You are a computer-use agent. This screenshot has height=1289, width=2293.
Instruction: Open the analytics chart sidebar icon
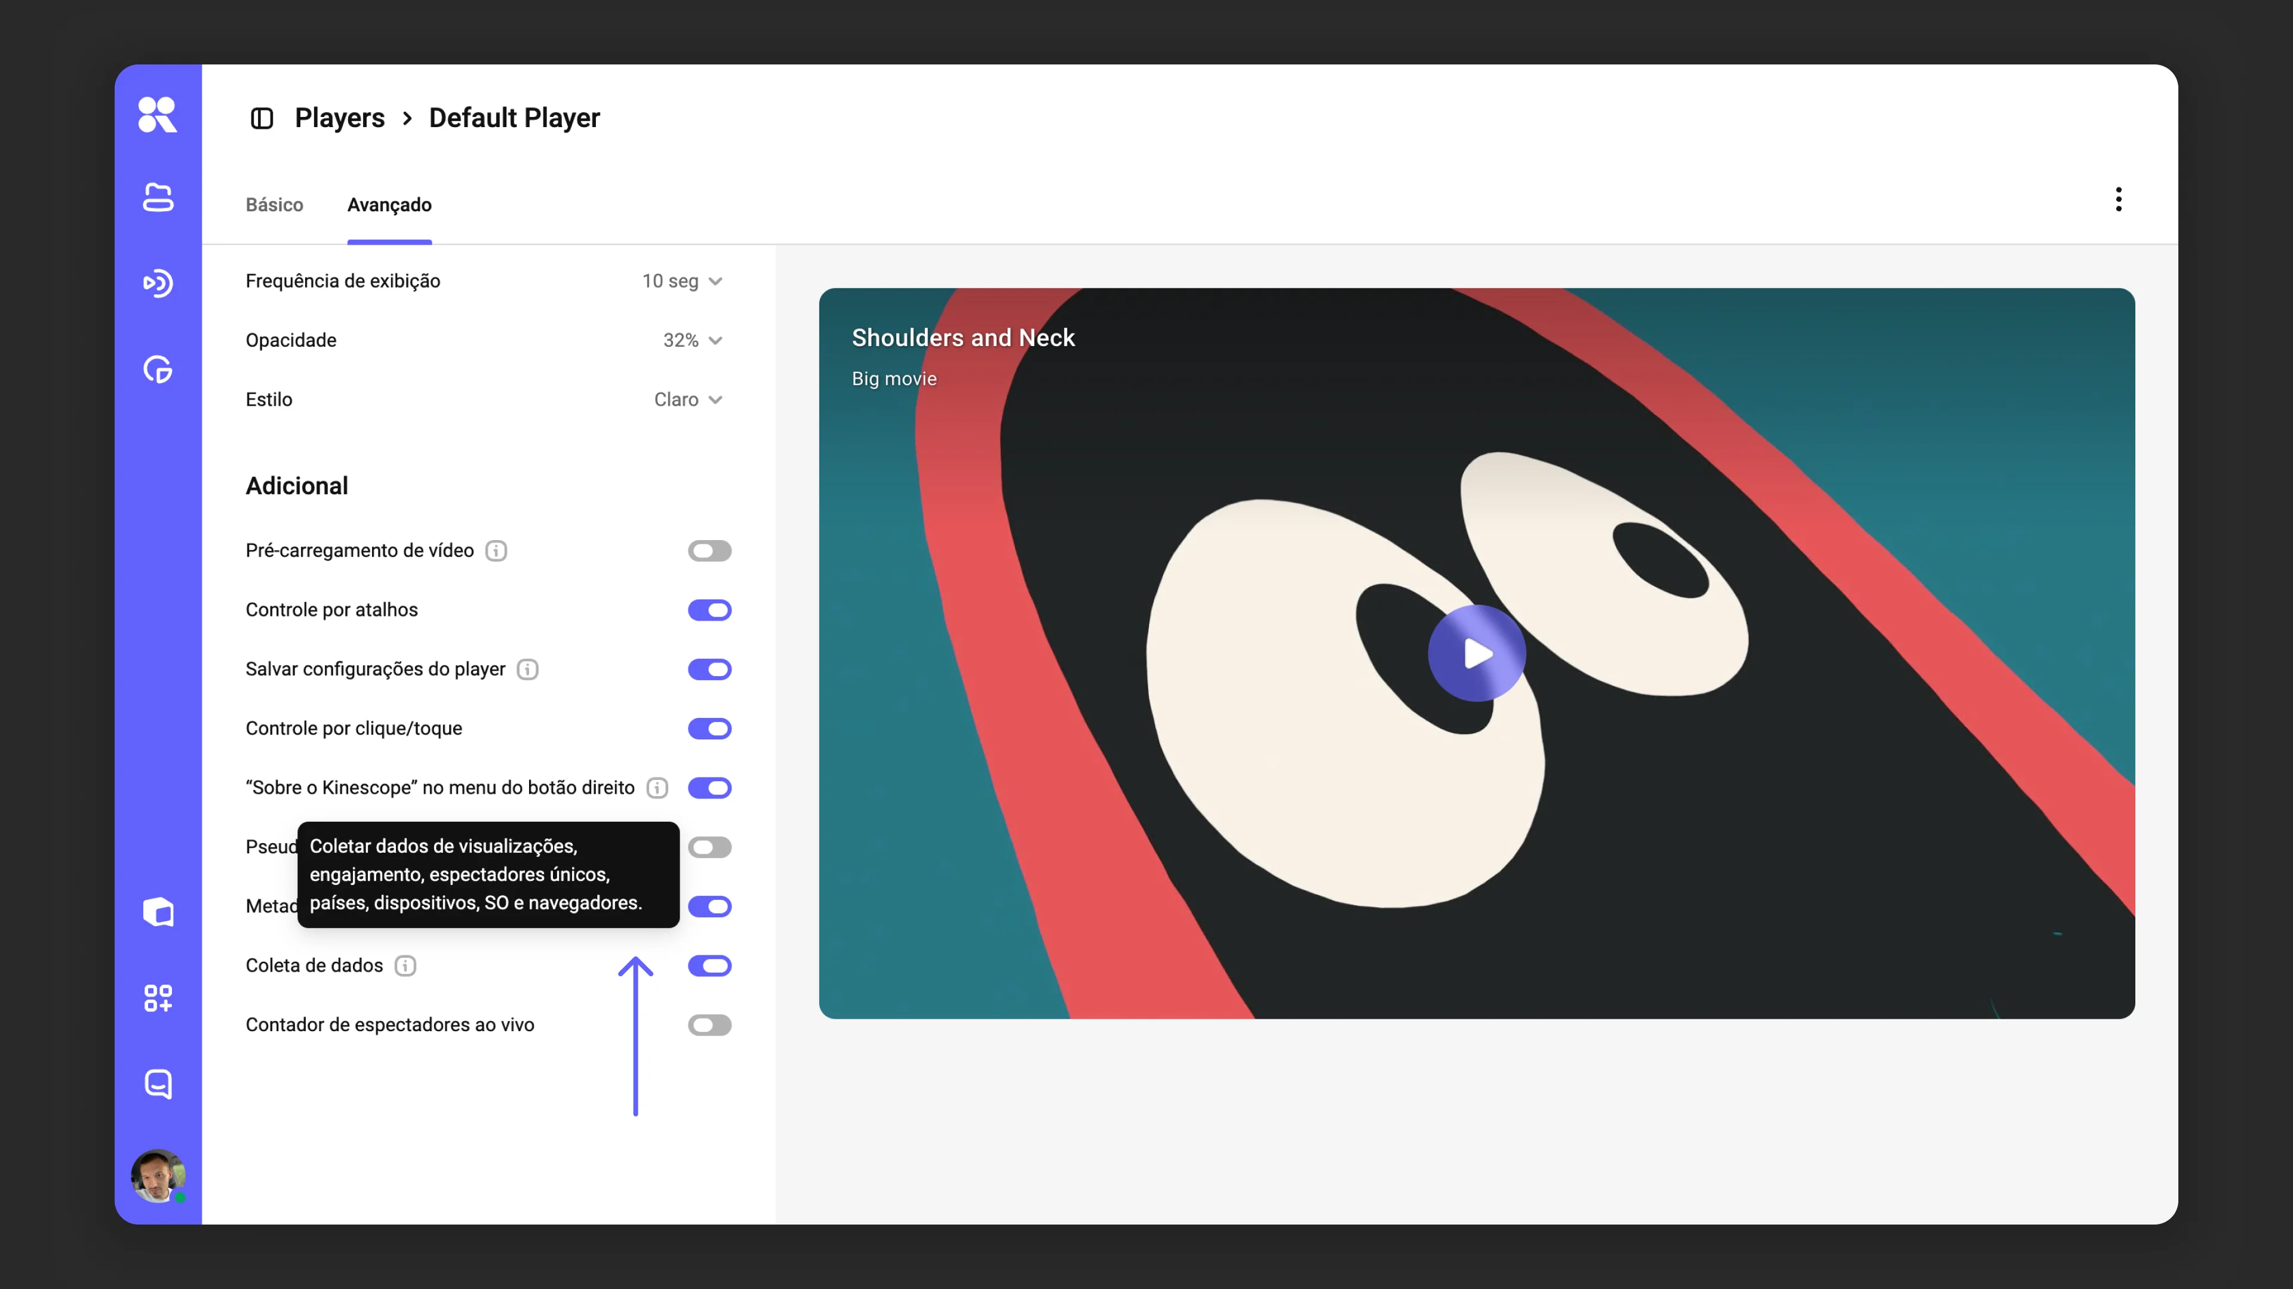pyautogui.click(x=158, y=369)
